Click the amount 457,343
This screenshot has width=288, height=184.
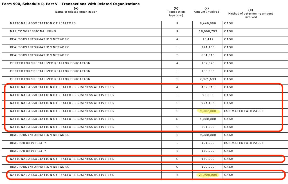click(208, 87)
